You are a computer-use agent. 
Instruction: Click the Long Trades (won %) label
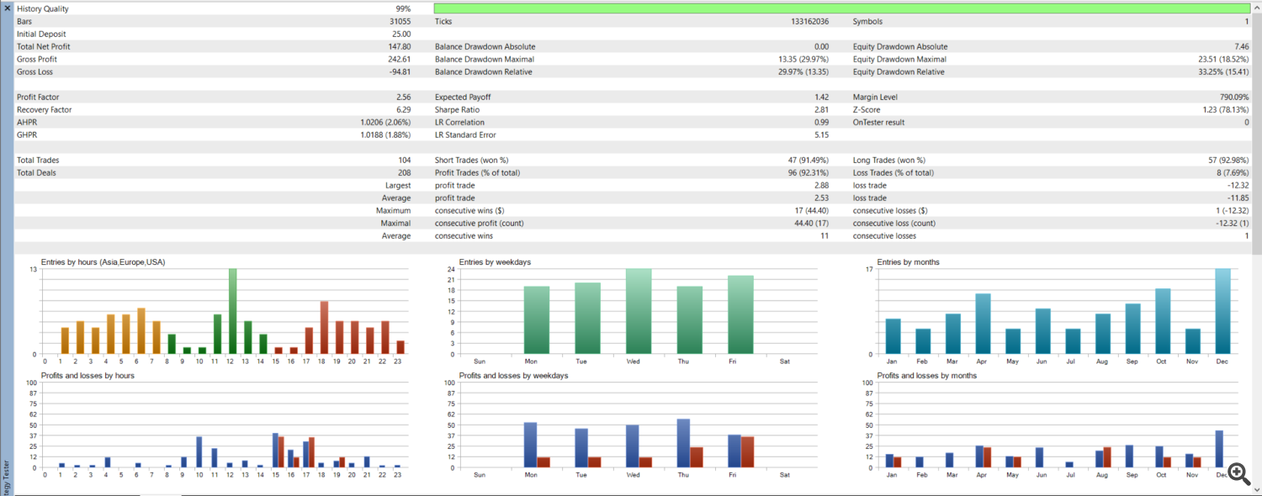coord(888,161)
